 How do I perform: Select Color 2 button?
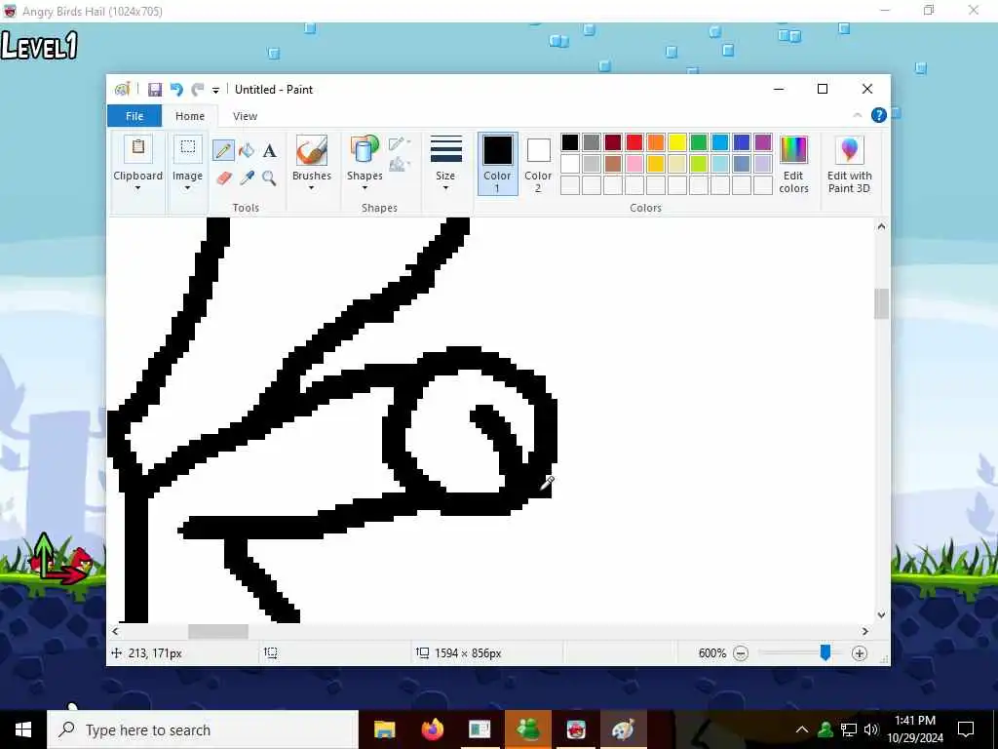pyautogui.click(x=538, y=163)
